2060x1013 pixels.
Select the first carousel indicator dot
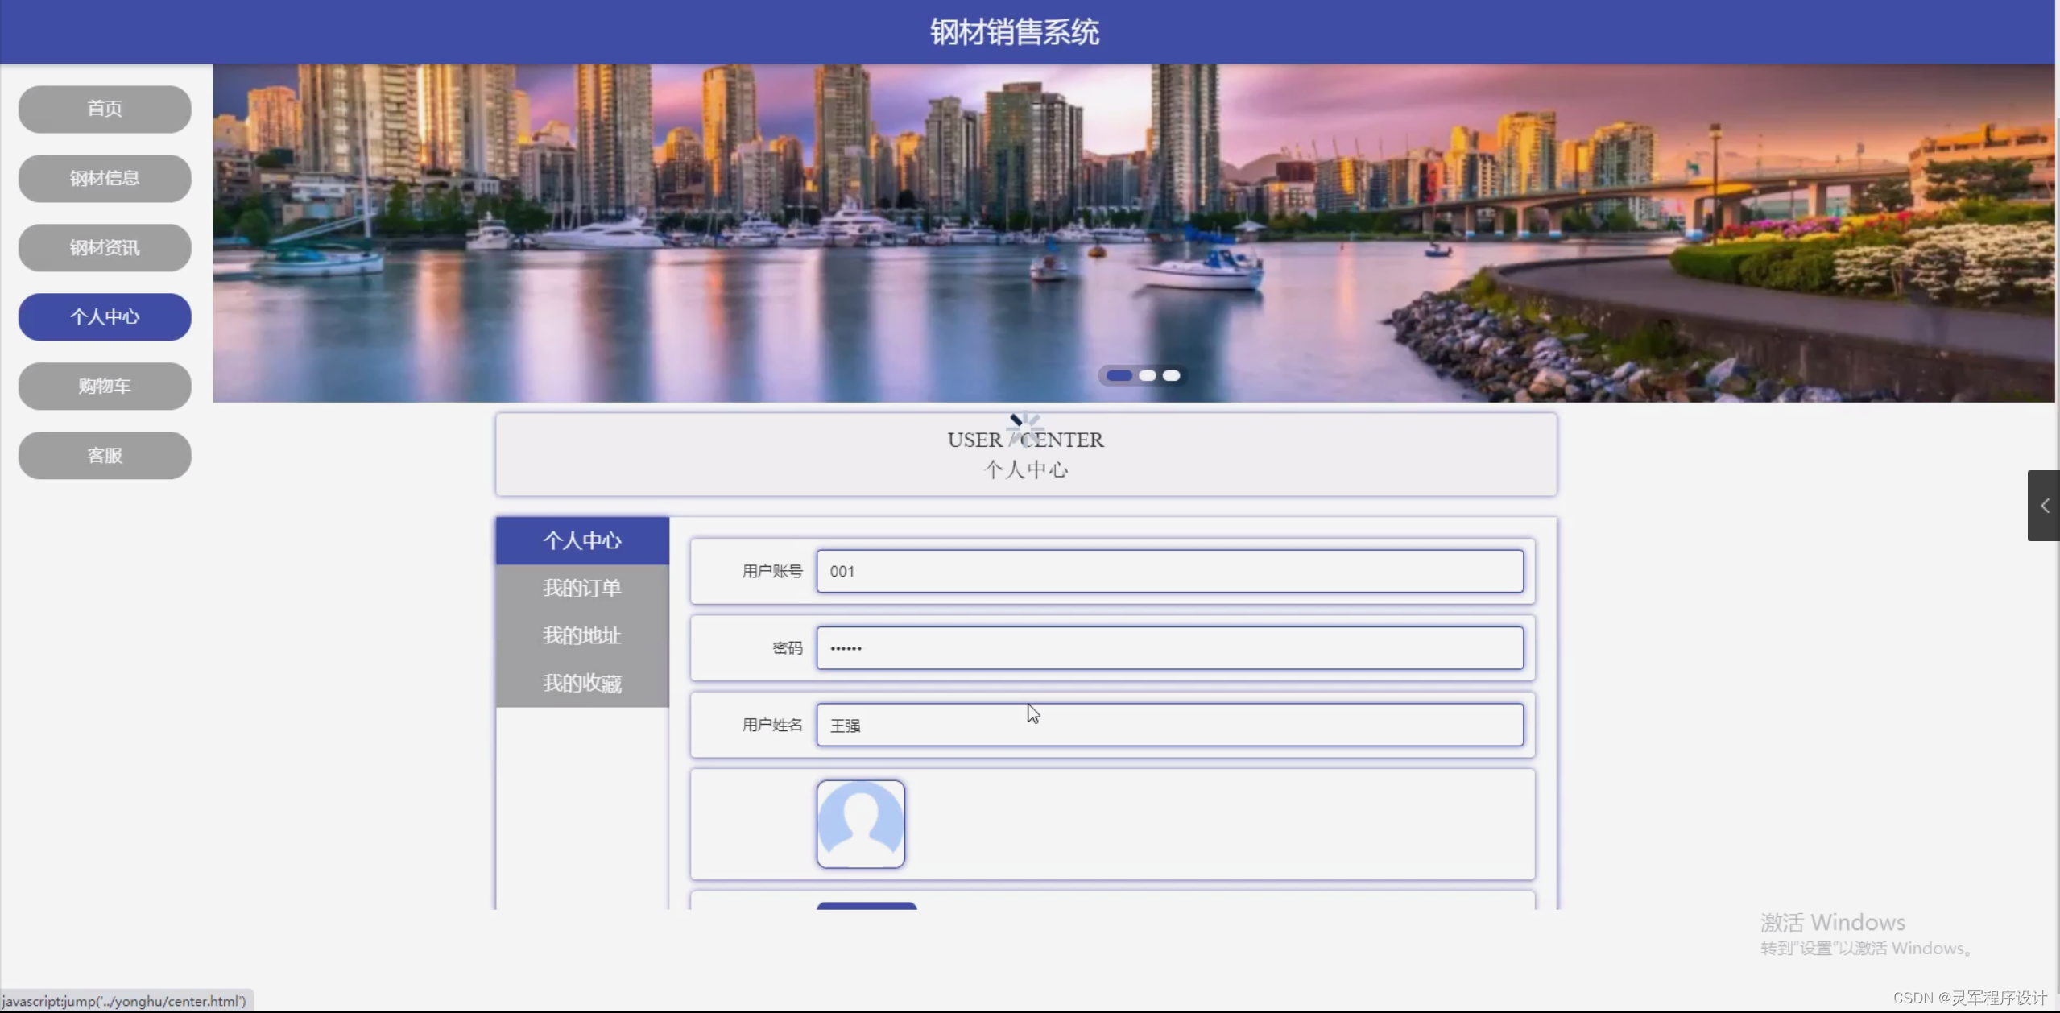coord(1119,375)
